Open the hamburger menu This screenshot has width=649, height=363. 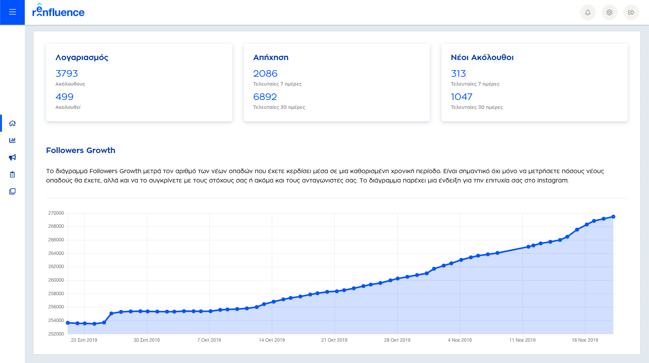[12, 12]
